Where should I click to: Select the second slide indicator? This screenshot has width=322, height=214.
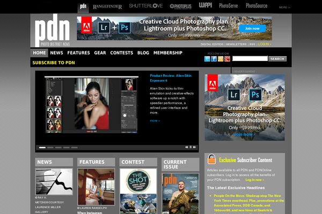(x=50, y=148)
